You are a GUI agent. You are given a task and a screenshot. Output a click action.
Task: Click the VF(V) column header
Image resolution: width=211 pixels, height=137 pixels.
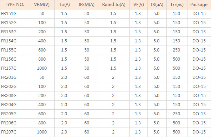[x=139, y=5]
